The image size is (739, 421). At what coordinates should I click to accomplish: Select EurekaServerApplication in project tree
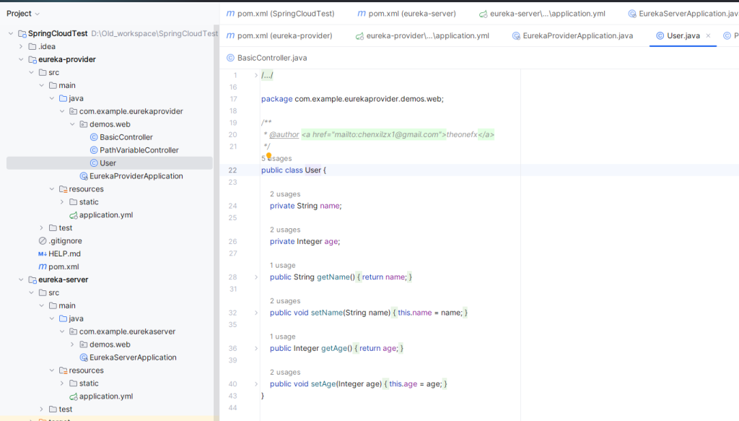[x=133, y=357]
